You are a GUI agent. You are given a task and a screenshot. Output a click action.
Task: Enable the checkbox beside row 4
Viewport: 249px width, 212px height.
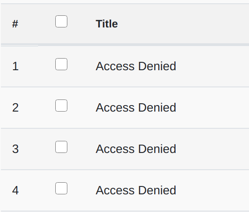pyautogui.click(x=61, y=188)
